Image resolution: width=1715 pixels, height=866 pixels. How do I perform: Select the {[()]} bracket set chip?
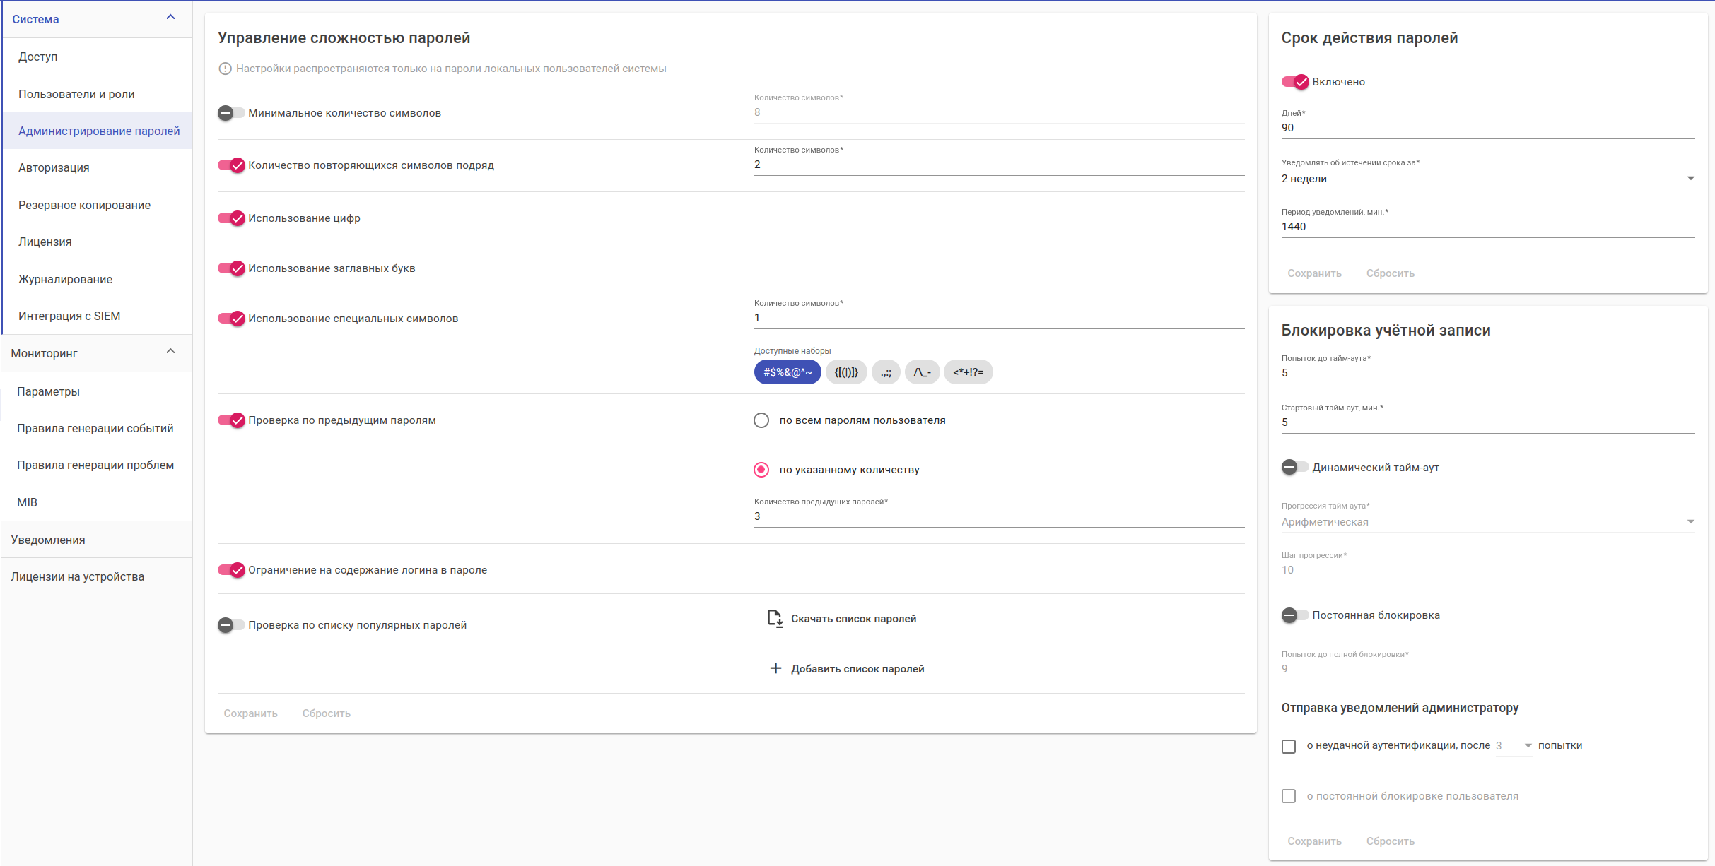click(x=845, y=372)
